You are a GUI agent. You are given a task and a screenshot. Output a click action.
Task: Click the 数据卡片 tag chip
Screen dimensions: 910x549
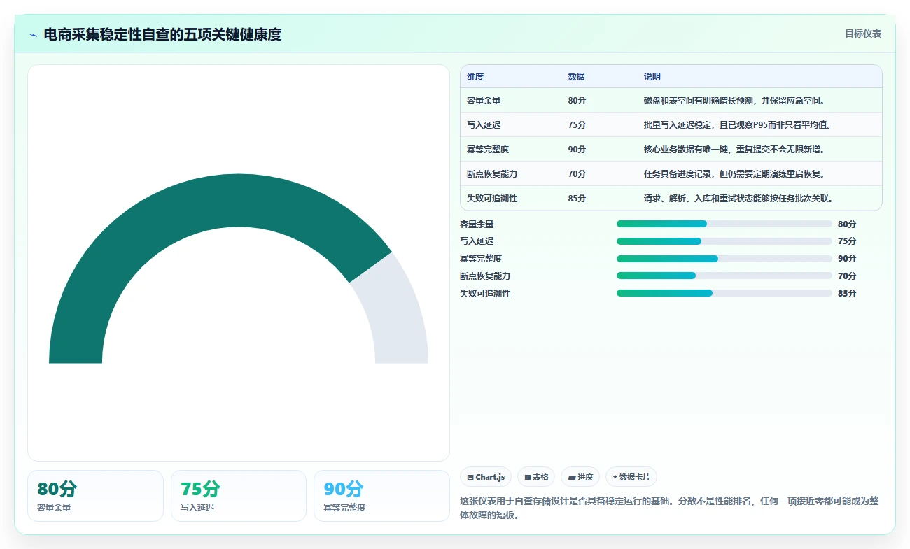(x=631, y=477)
